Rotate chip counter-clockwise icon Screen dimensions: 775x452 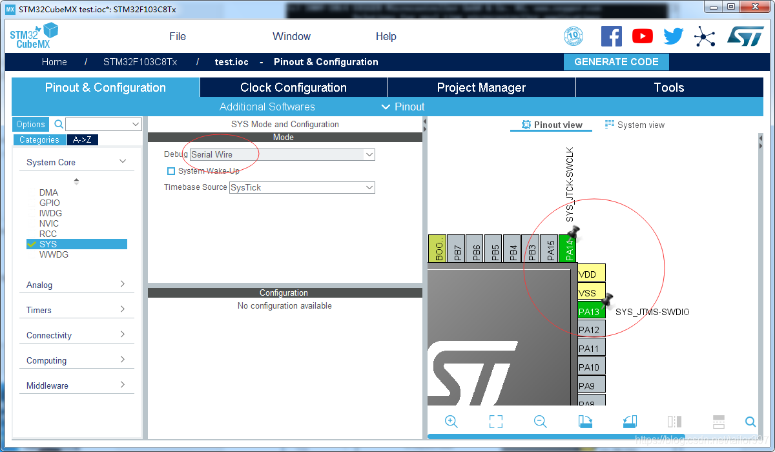tap(630, 422)
